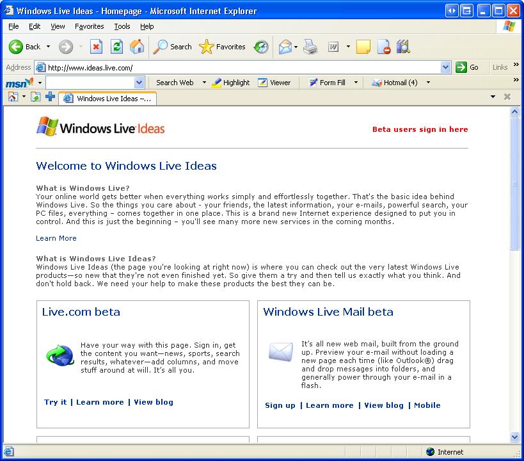
Task: Open the File menu
Action: (13, 26)
